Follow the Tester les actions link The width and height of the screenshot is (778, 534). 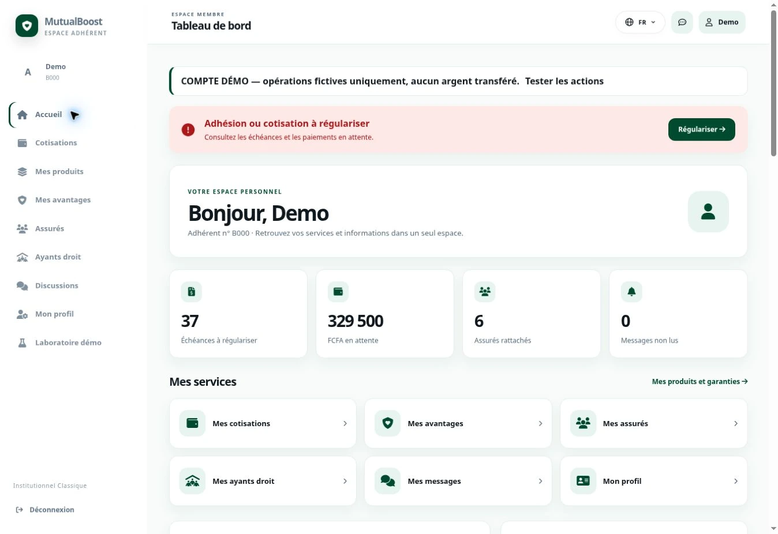(564, 81)
